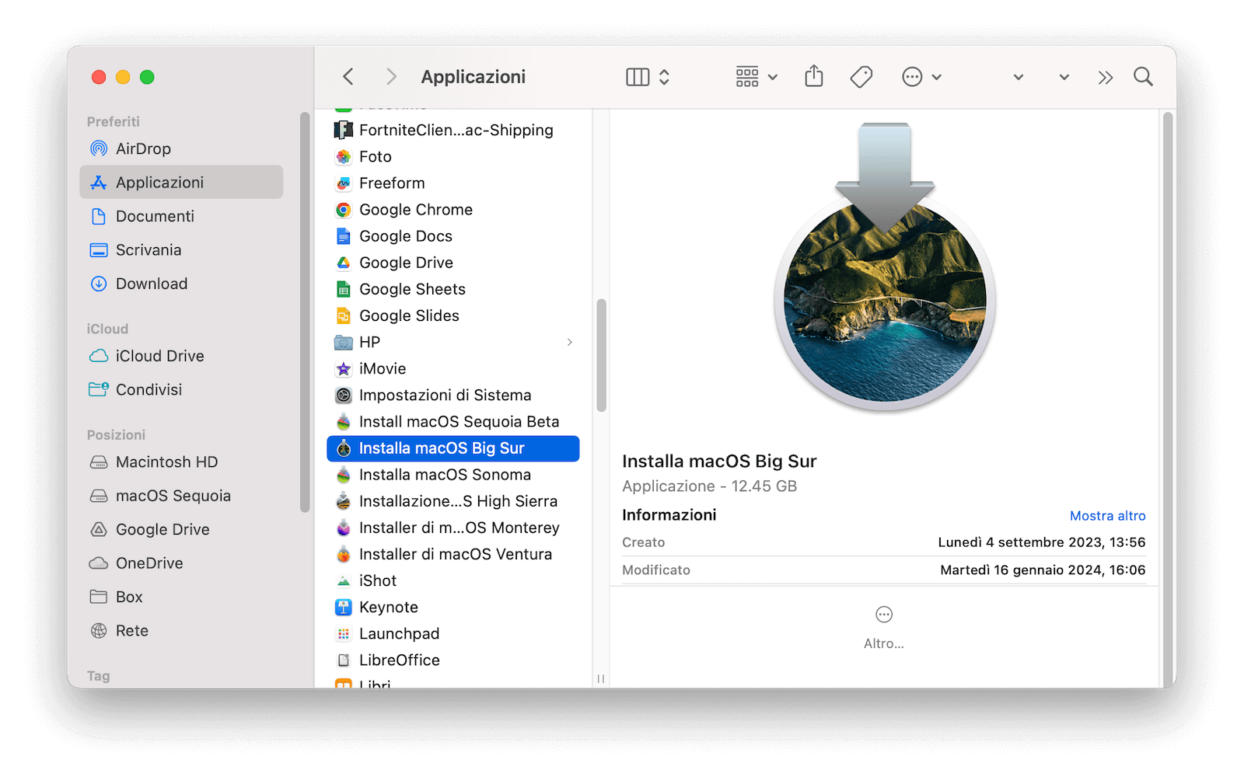Select Impostazioni di Sistema icon
The width and height of the screenshot is (1244, 777).
(344, 395)
